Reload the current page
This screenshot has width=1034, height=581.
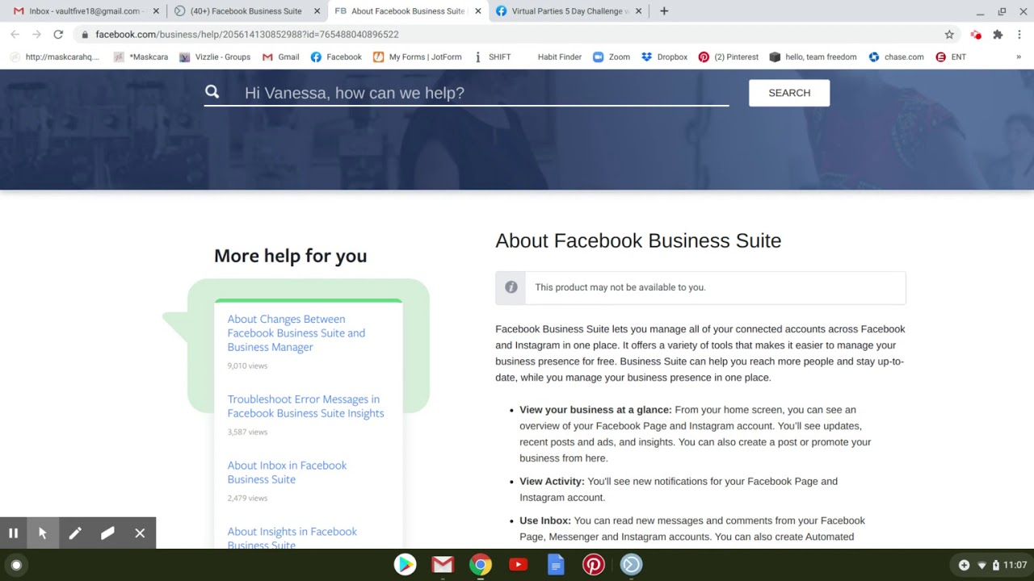click(58, 35)
